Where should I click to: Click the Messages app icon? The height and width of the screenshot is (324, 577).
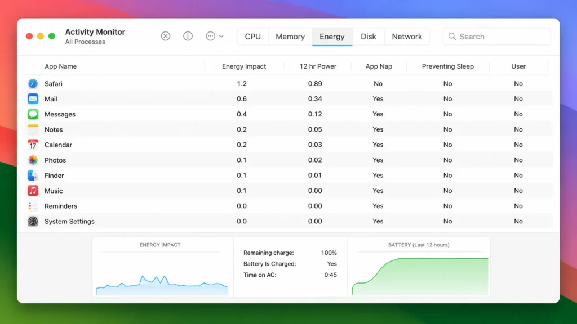[33, 114]
